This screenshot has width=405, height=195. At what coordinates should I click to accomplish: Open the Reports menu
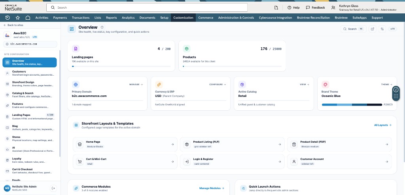111,18
